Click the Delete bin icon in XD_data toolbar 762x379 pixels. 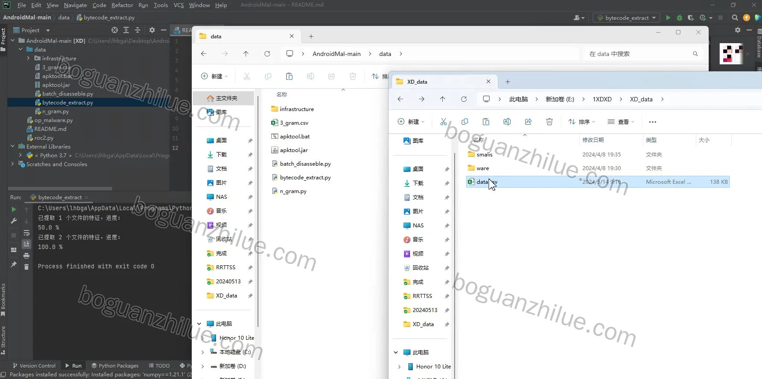coord(549,122)
